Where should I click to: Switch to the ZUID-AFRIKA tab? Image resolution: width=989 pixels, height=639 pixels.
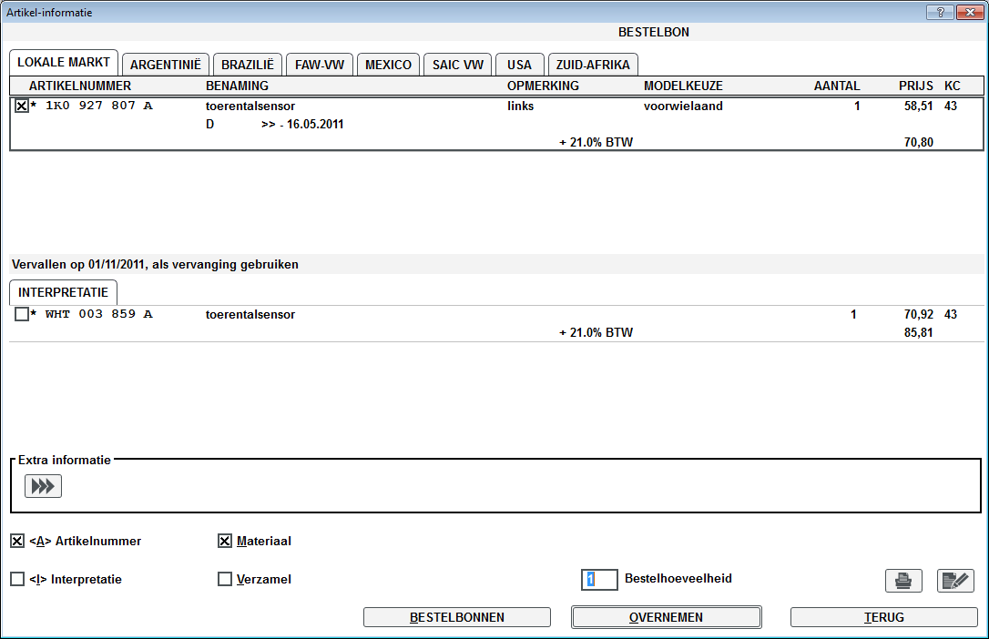pyautogui.click(x=593, y=65)
